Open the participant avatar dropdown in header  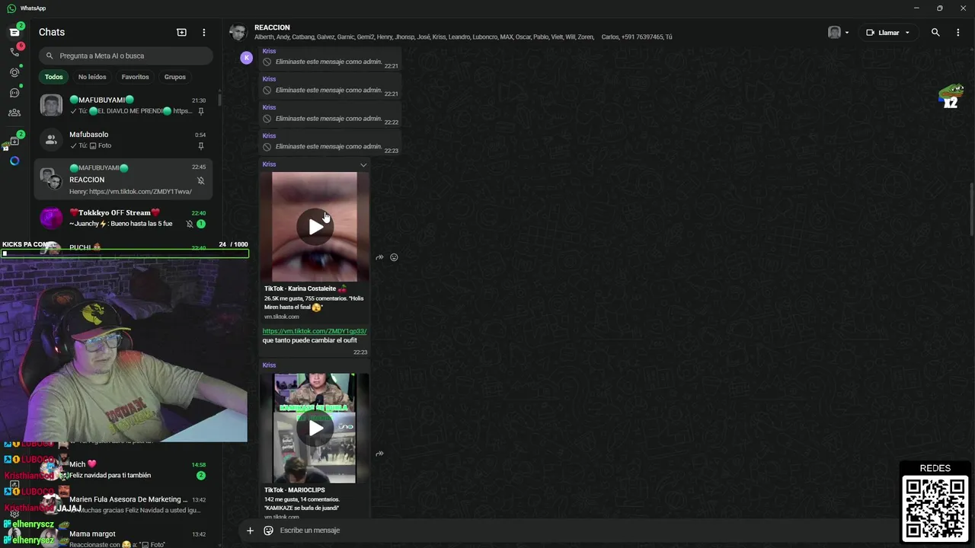coord(839,33)
